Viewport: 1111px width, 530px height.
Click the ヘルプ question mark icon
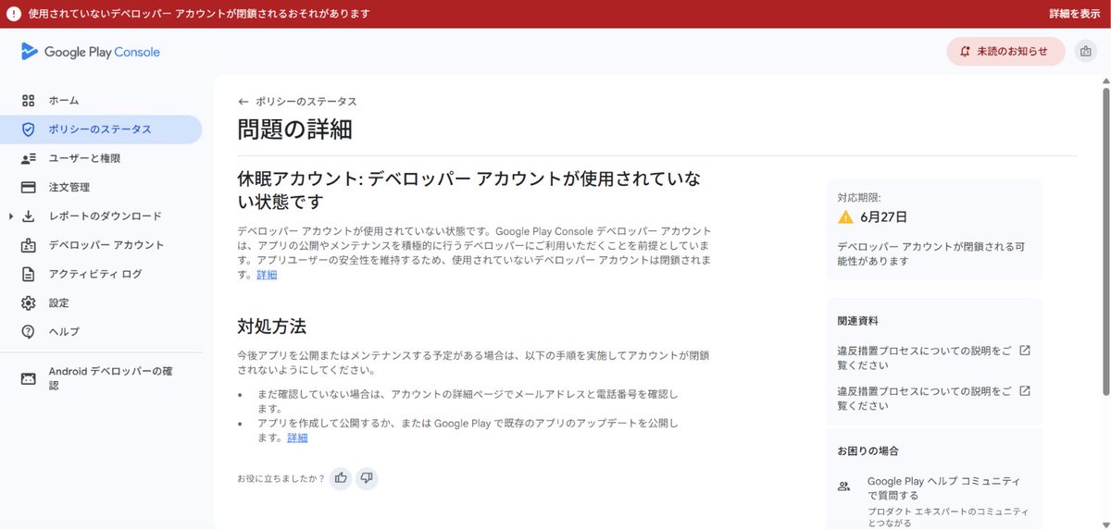29,331
